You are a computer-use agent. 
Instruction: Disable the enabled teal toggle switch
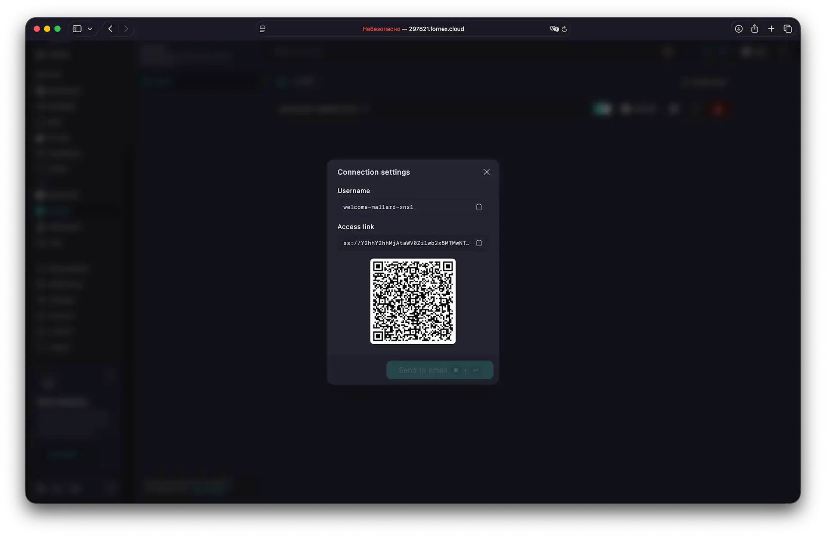pos(602,108)
